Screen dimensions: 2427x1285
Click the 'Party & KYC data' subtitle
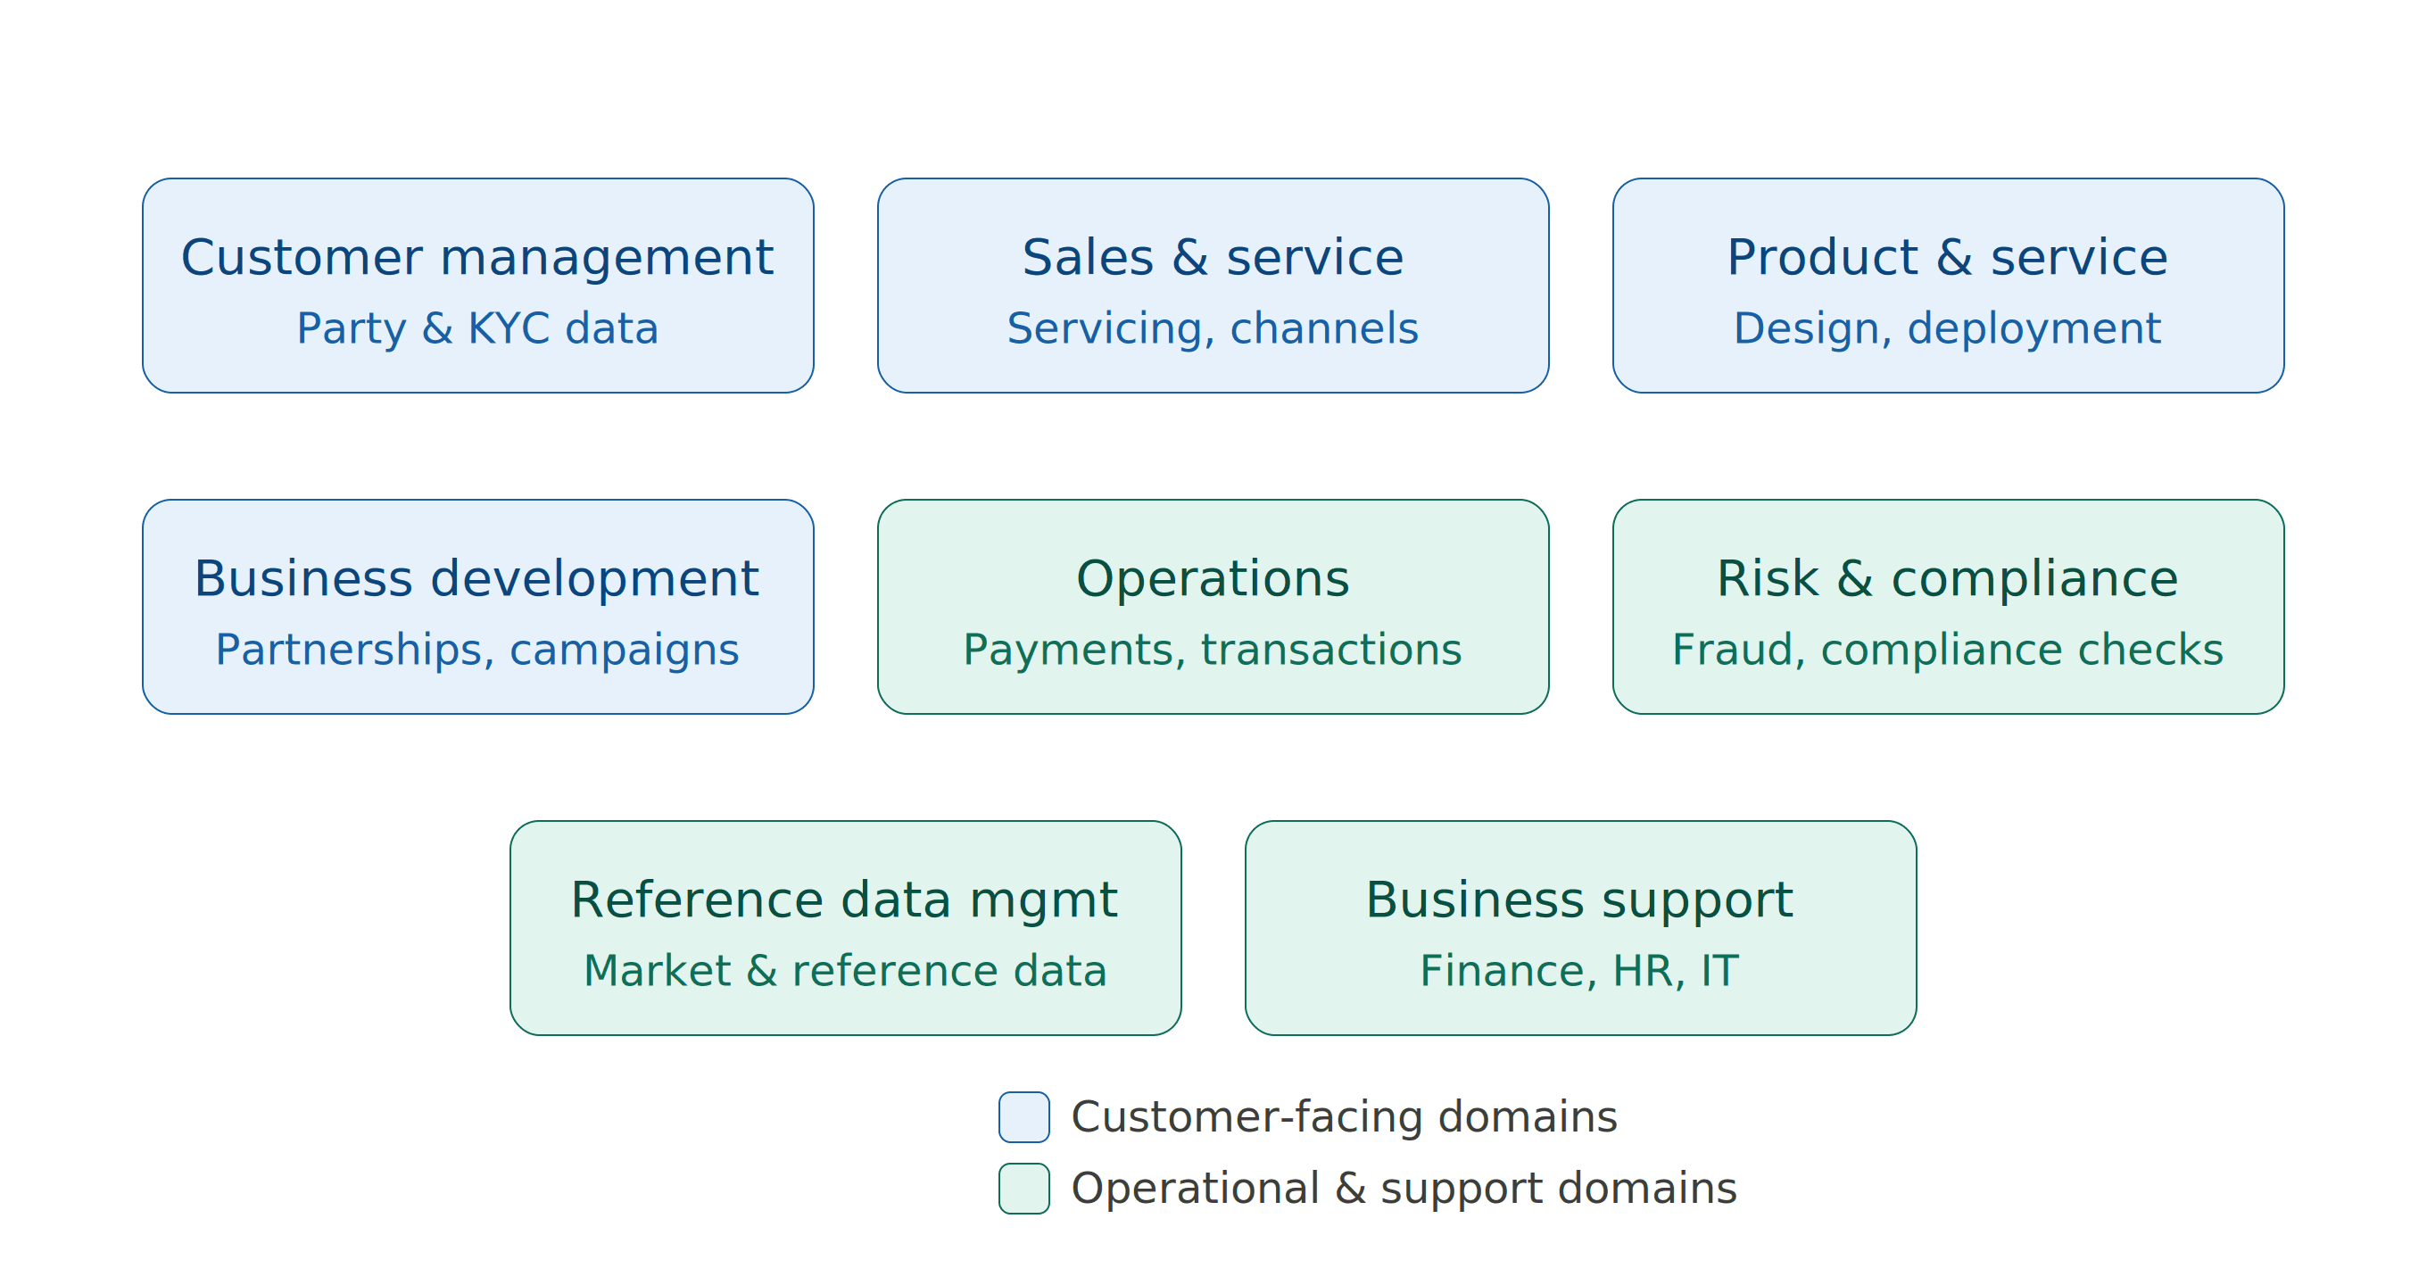click(x=477, y=328)
